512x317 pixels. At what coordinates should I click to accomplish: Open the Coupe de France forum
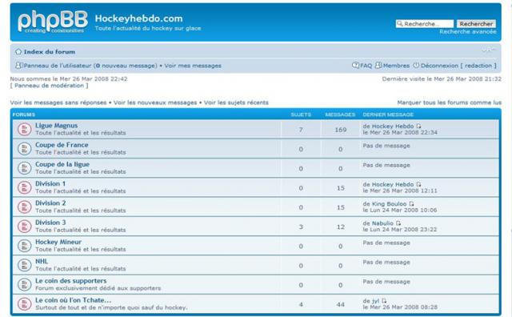pos(62,145)
